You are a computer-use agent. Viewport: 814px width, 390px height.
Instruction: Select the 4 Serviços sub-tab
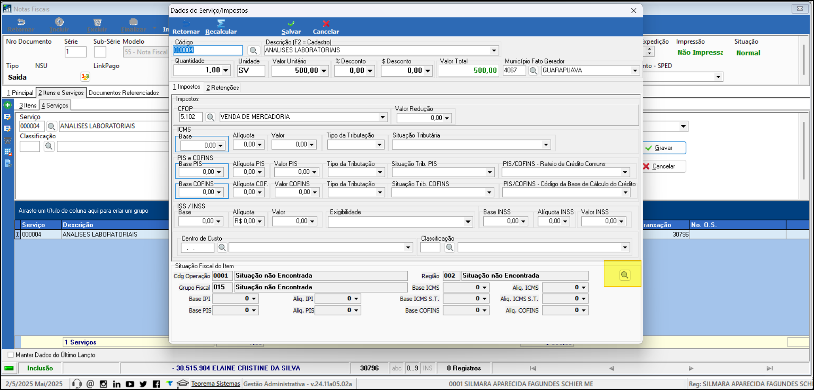click(x=55, y=105)
